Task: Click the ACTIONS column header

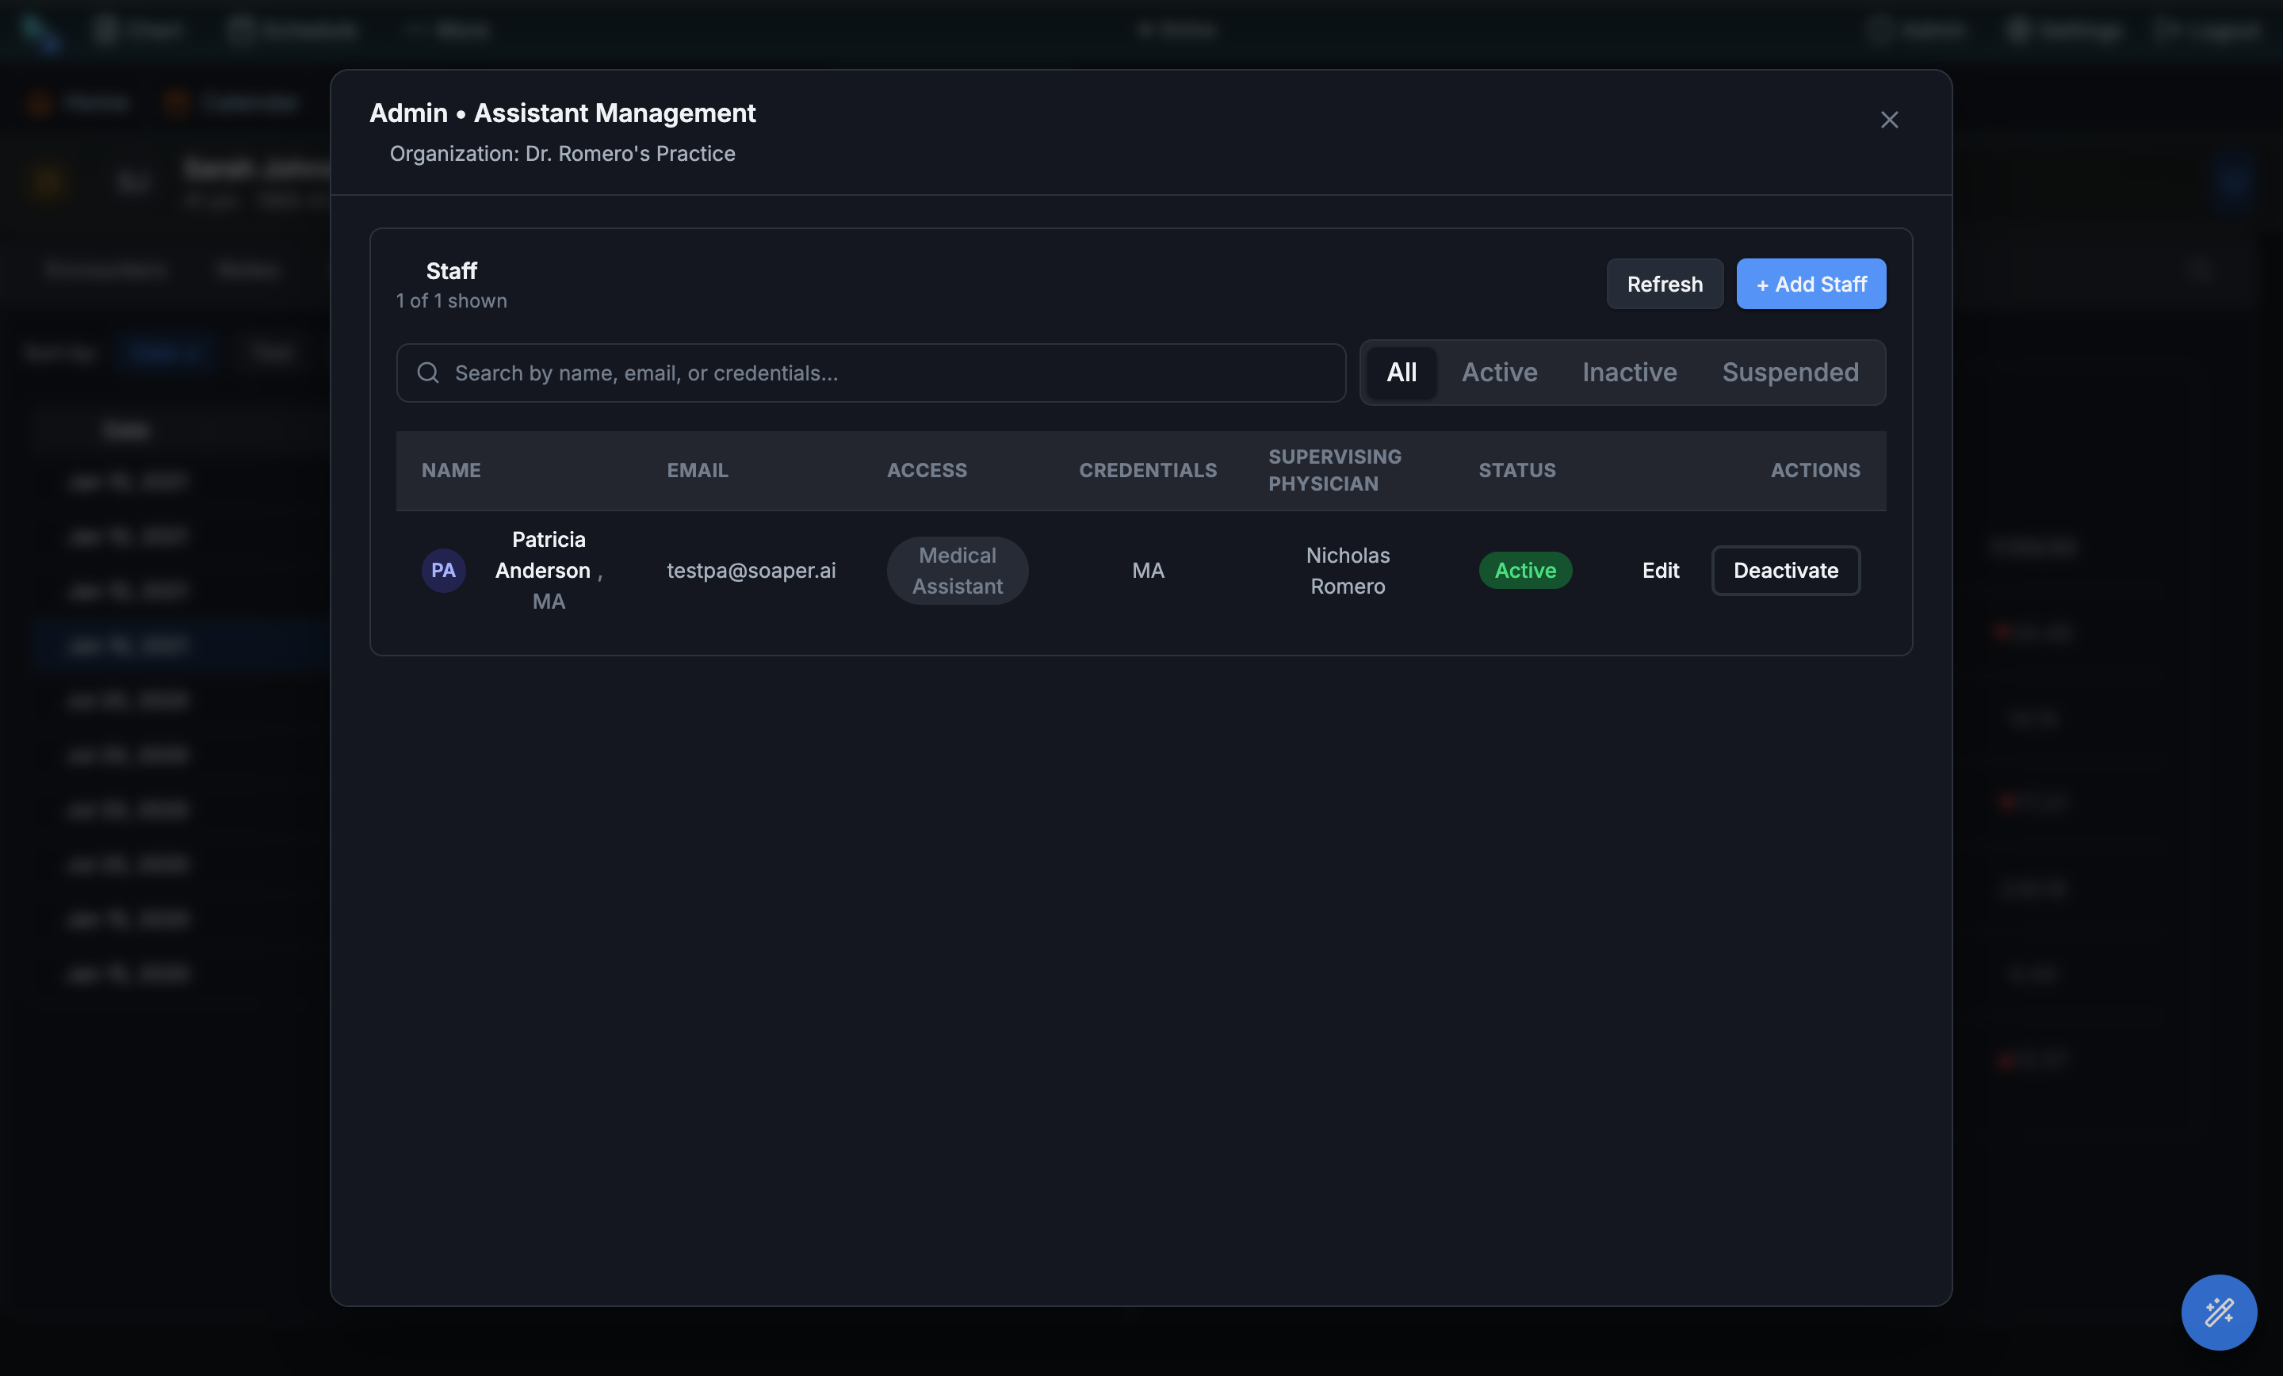Action: (x=1815, y=470)
